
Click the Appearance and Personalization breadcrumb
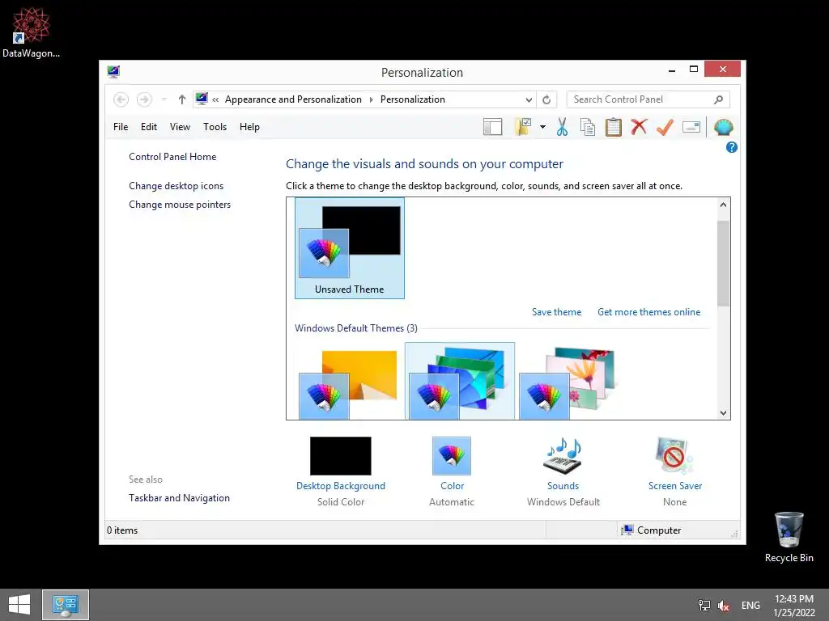(293, 99)
